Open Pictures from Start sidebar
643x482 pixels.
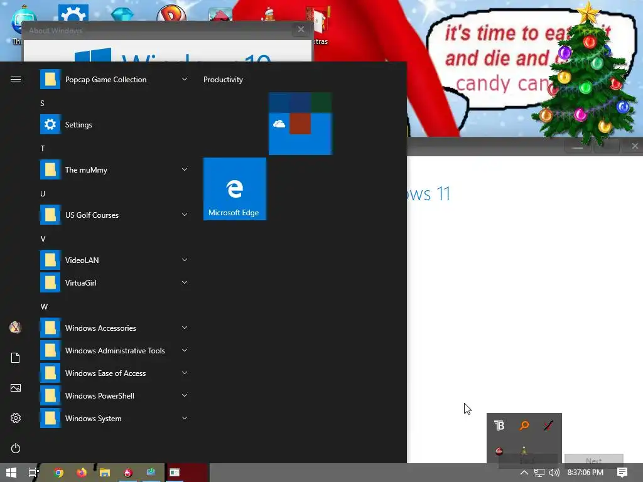point(16,388)
